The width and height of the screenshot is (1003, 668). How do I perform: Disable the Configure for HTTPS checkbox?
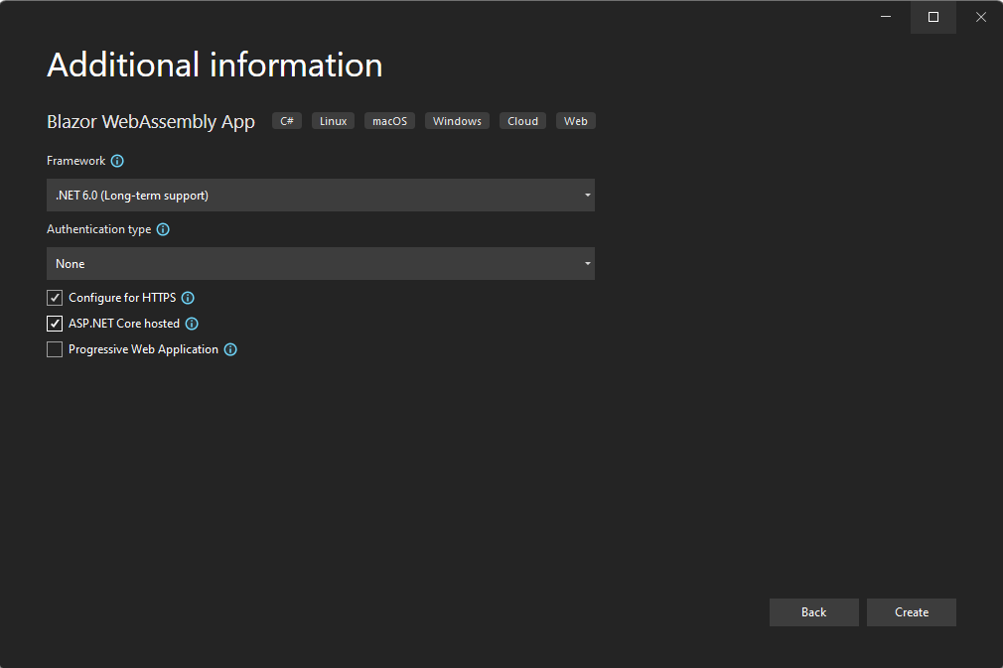point(55,298)
